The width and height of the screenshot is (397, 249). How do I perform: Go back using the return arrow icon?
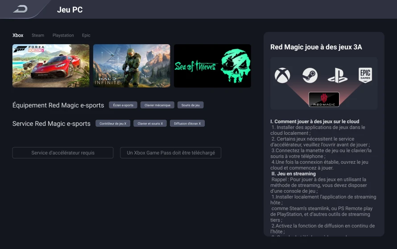(21, 9)
